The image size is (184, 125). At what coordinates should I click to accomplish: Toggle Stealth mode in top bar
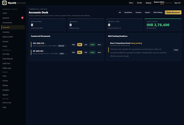[140, 3]
